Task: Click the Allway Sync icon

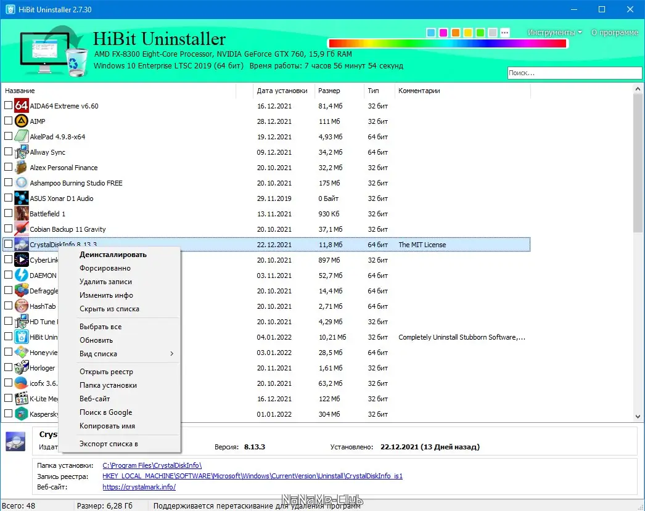Action: pyautogui.click(x=22, y=152)
